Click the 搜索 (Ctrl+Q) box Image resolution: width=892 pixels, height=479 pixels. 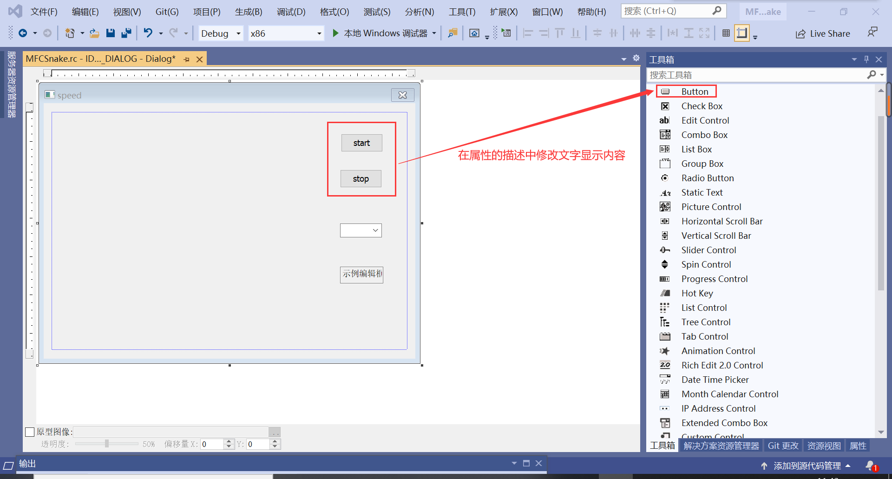pyautogui.click(x=674, y=11)
